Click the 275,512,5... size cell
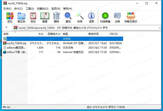Screen dimensions: 163x111 (x=36, y=43)
